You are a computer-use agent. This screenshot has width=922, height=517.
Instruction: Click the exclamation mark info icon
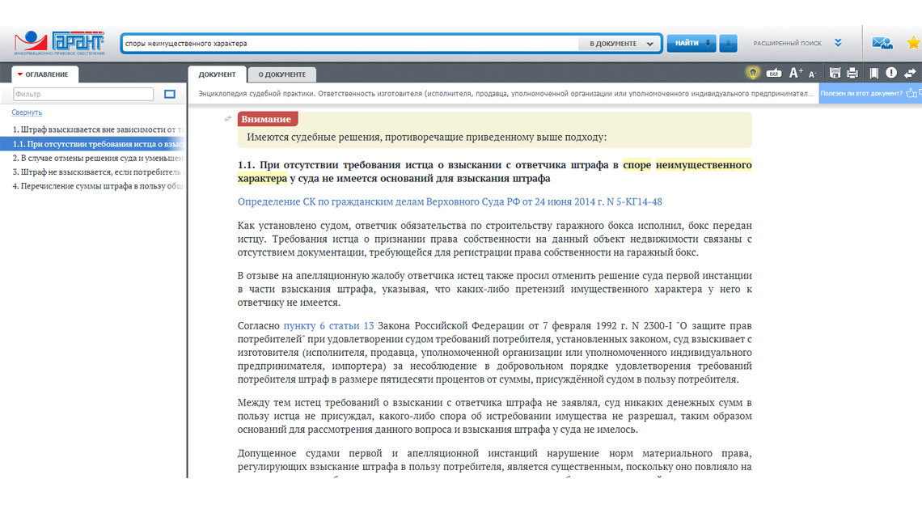pos(891,73)
